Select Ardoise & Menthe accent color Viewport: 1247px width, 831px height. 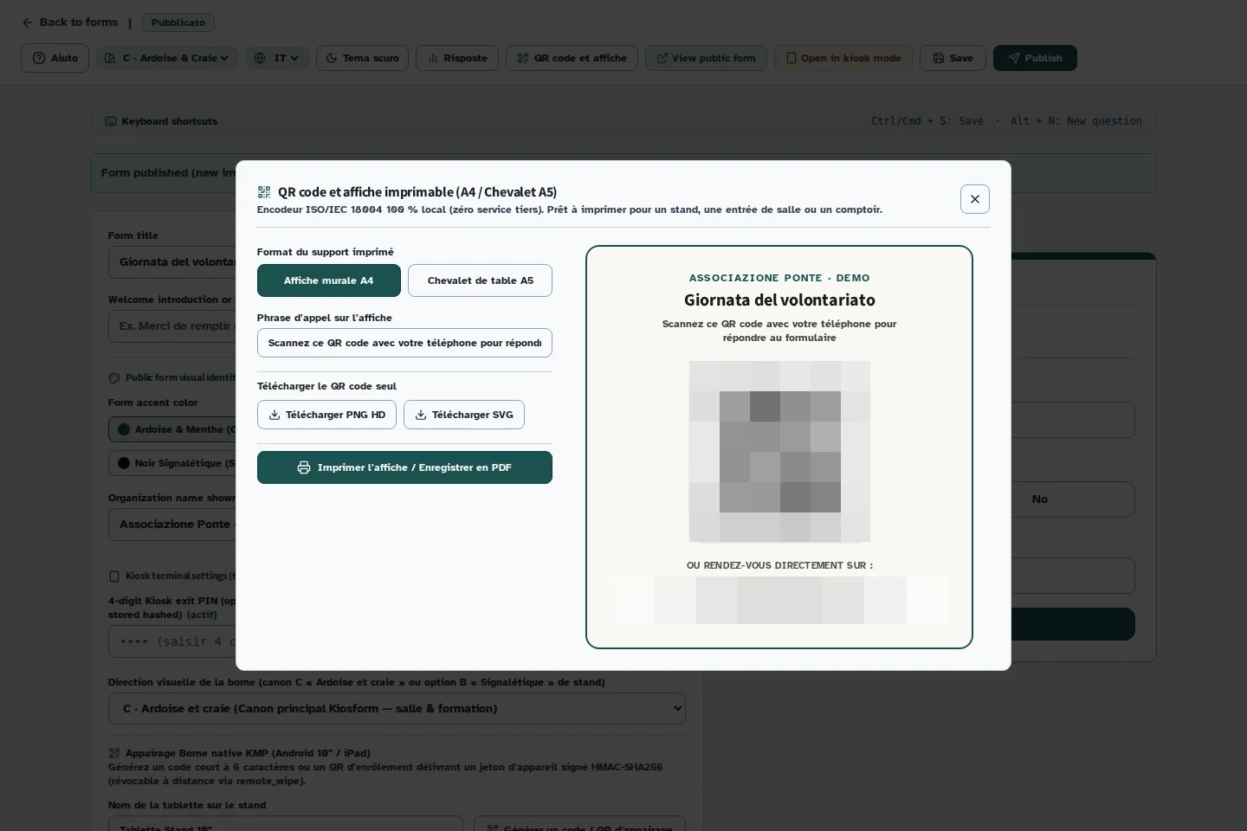pyautogui.click(x=173, y=429)
